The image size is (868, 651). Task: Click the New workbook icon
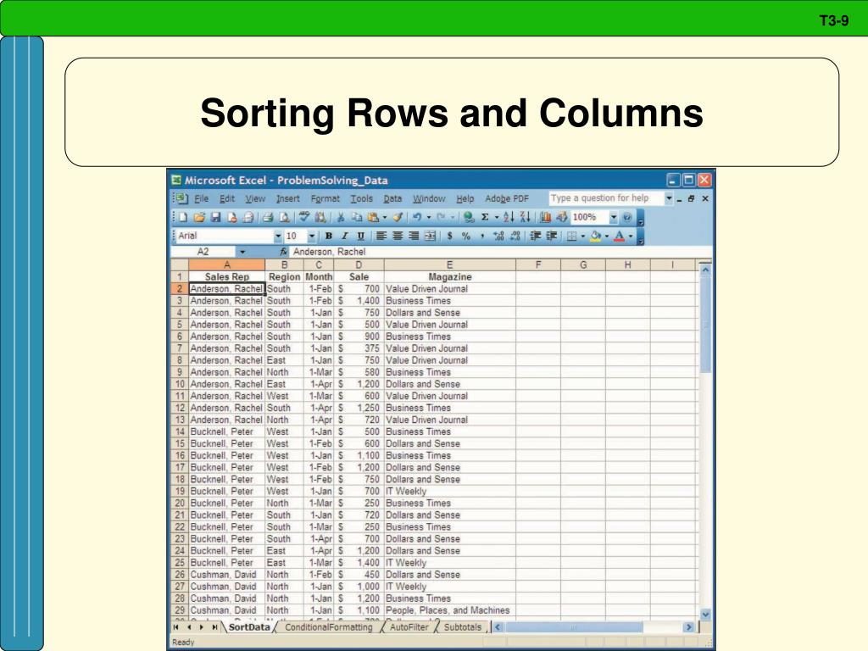point(183,218)
